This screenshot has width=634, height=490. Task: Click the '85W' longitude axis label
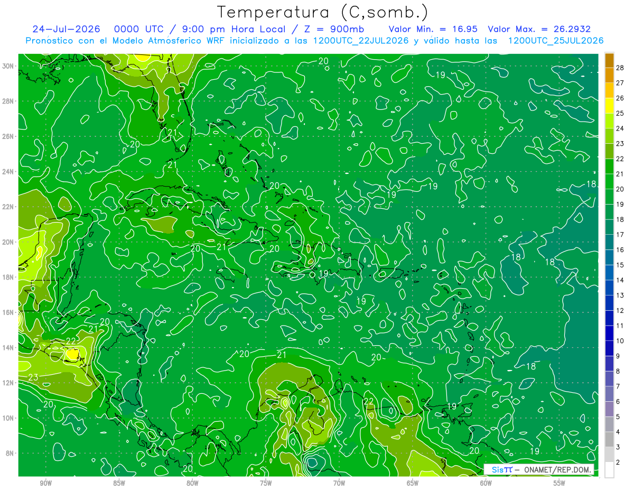119,483
